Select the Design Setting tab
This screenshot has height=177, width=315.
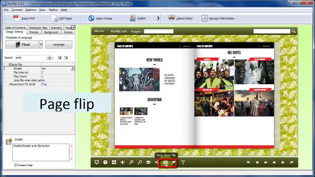click(x=14, y=32)
